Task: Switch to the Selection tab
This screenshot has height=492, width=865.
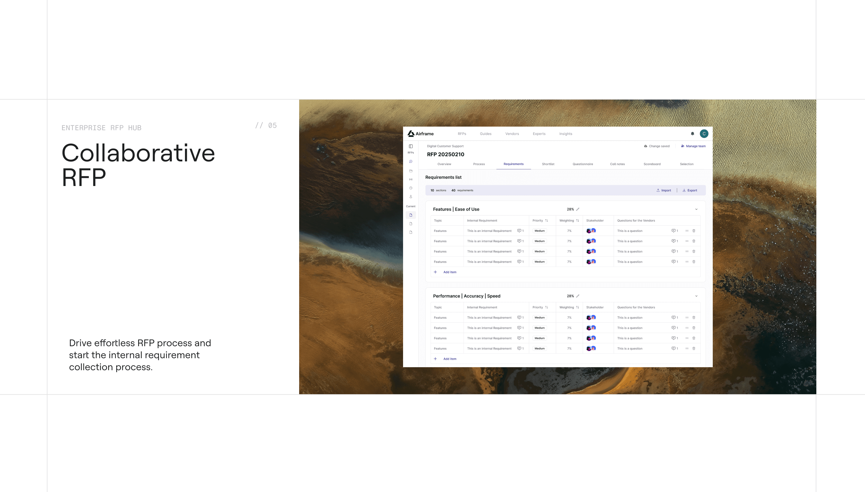Action: (x=686, y=164)
